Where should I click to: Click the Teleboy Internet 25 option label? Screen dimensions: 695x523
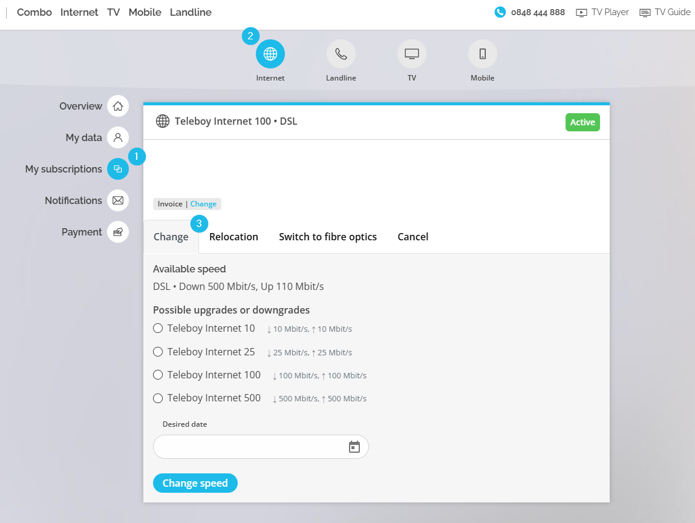[x=211, y=352]
